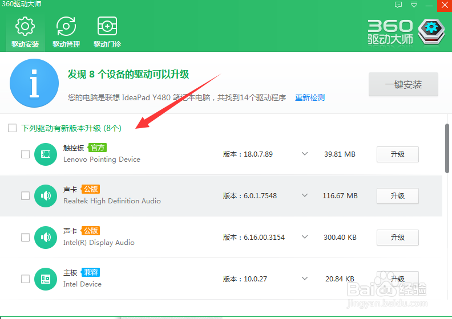452x319 pixels.
Task: Click the 360驱动大师 logo icon
Action: tap(431, 31)
